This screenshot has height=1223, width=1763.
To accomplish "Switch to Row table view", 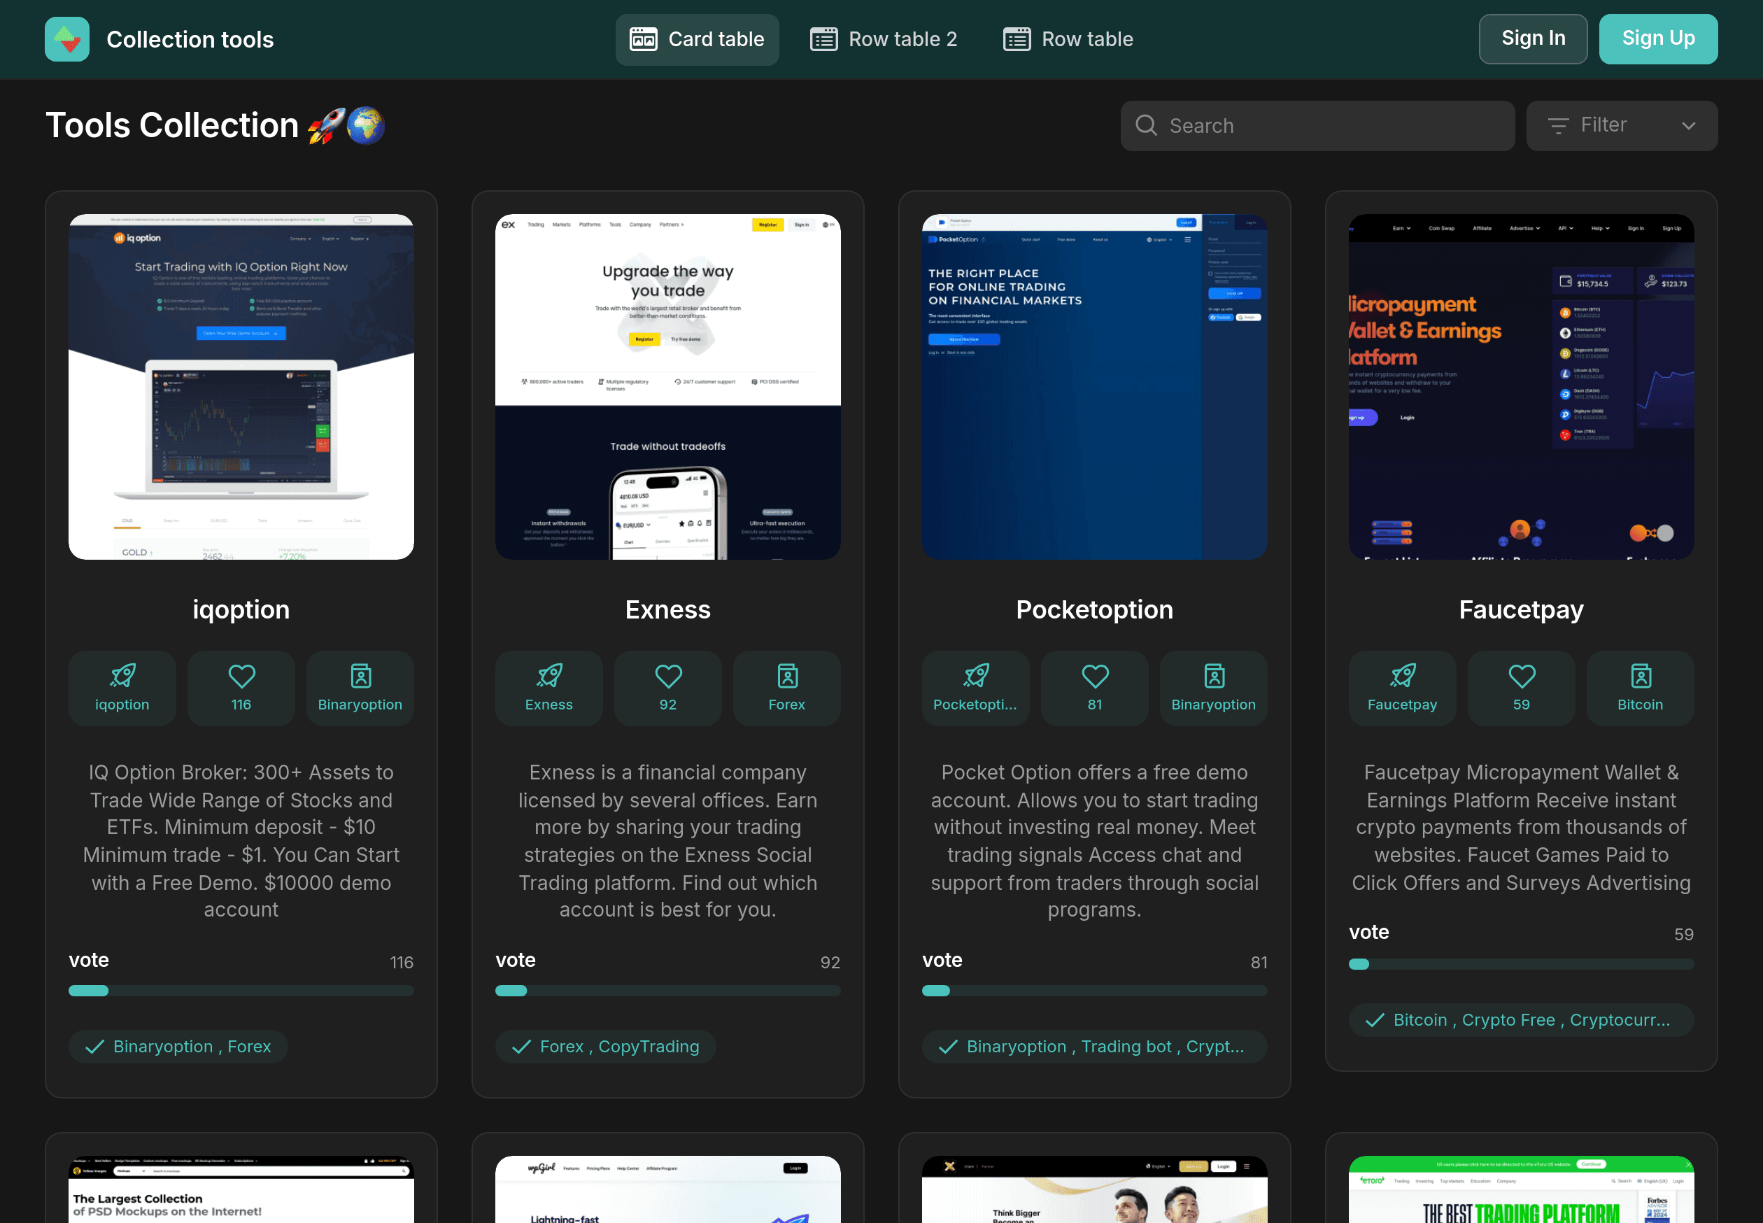I will pyautogui.click(x=1068, y=39).
